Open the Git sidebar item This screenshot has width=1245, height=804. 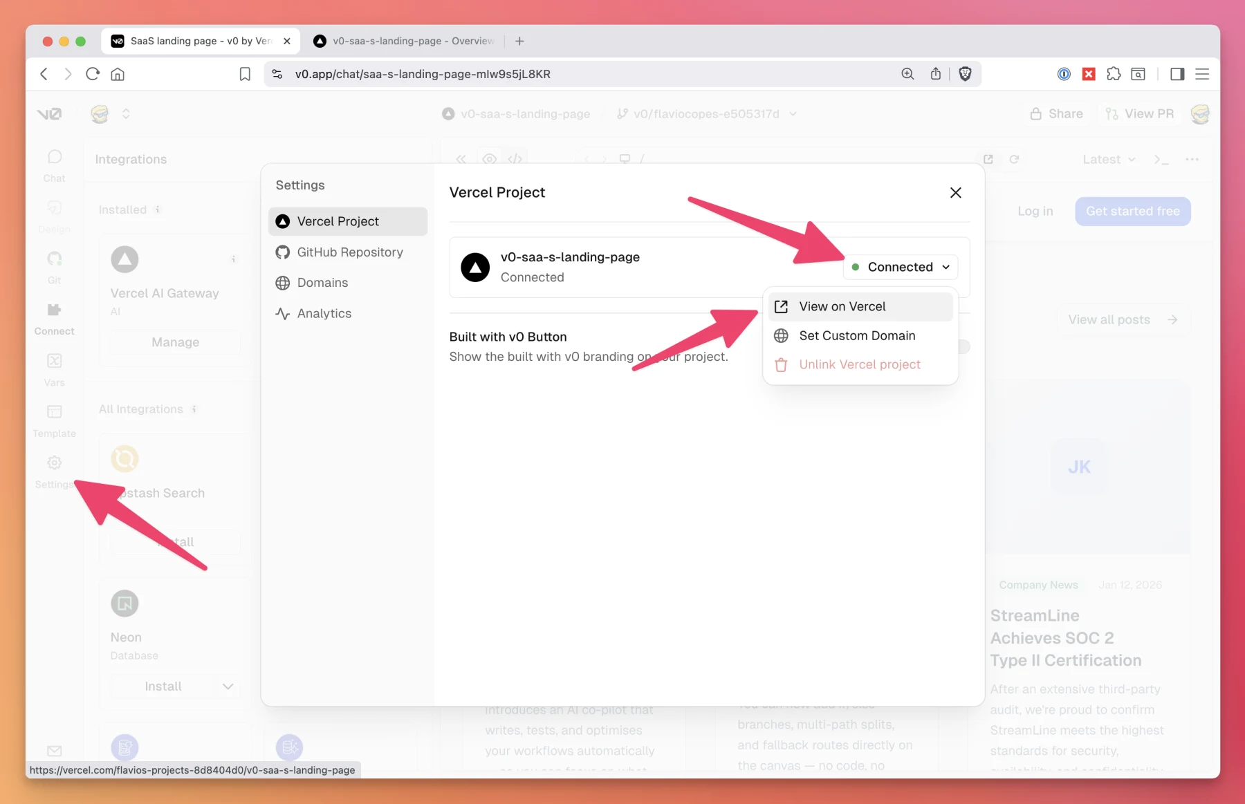pos(54,268)
